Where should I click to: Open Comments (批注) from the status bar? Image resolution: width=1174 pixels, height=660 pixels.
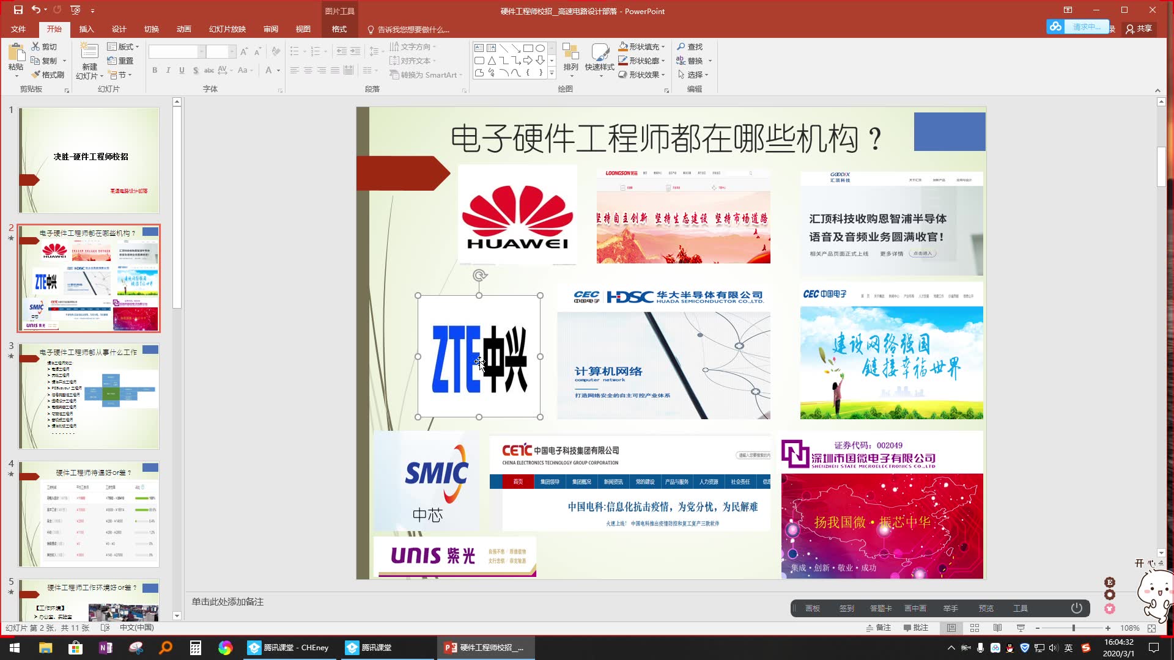click(x=916, y=628)
